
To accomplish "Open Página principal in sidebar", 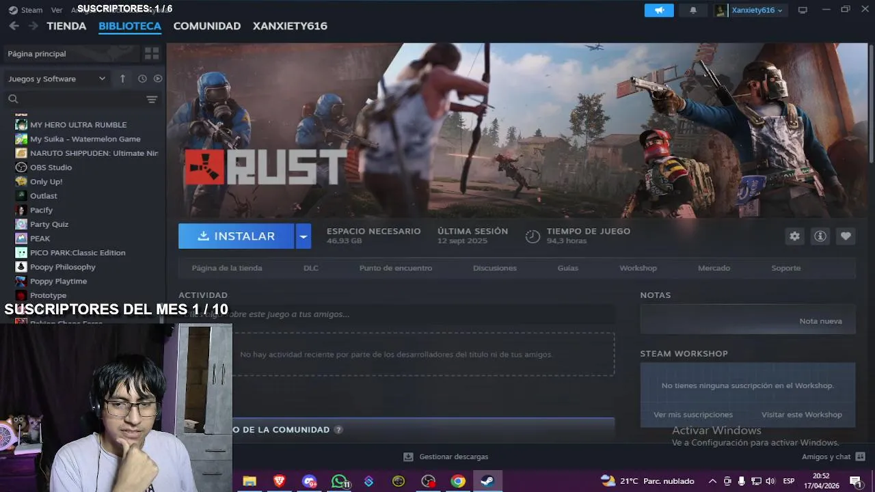I will tap(72, 53).
